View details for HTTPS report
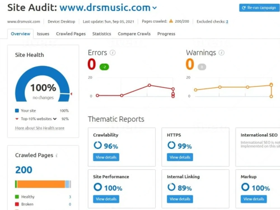The height and width of the screenshot is (210, 280). (180, 157)
